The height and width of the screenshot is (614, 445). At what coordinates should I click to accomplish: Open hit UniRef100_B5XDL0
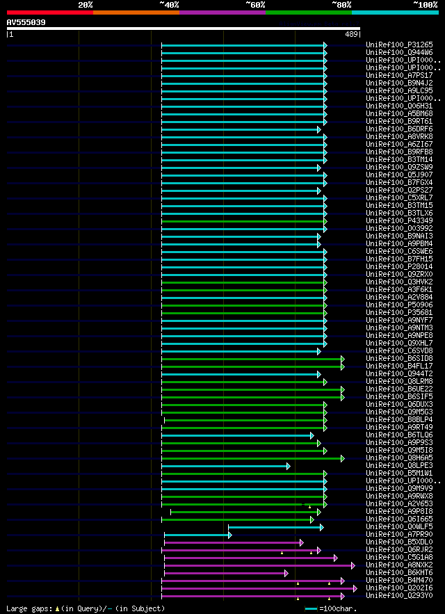pos(399,542)
